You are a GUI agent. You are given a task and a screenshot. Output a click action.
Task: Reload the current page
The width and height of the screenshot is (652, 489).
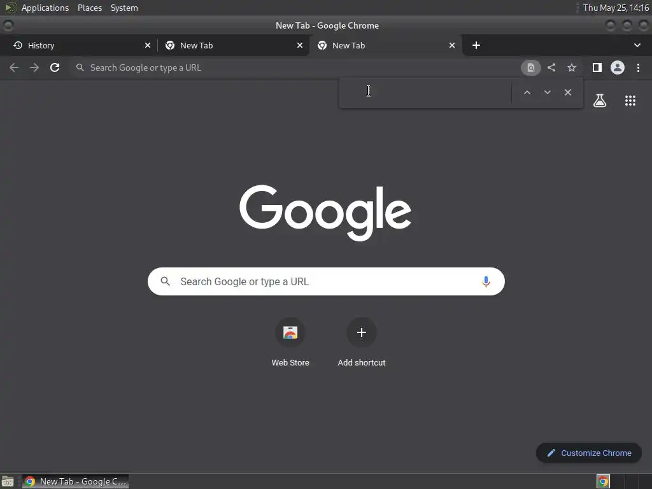click(55, 67)
